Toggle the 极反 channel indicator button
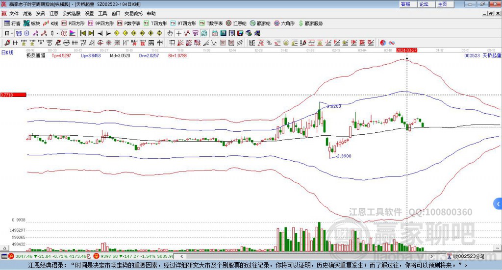This screenshot has height=270, width=502. pyautogui.click(x=64, y=33)
